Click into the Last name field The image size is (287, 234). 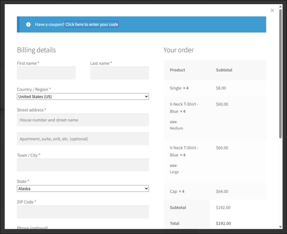coord(119,73)
